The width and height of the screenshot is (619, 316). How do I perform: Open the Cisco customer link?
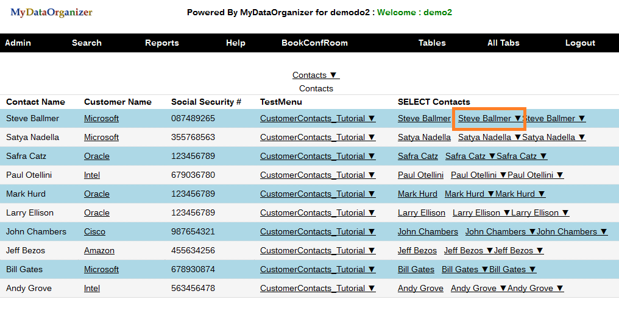pyautogui.click(x=94, y=231)
